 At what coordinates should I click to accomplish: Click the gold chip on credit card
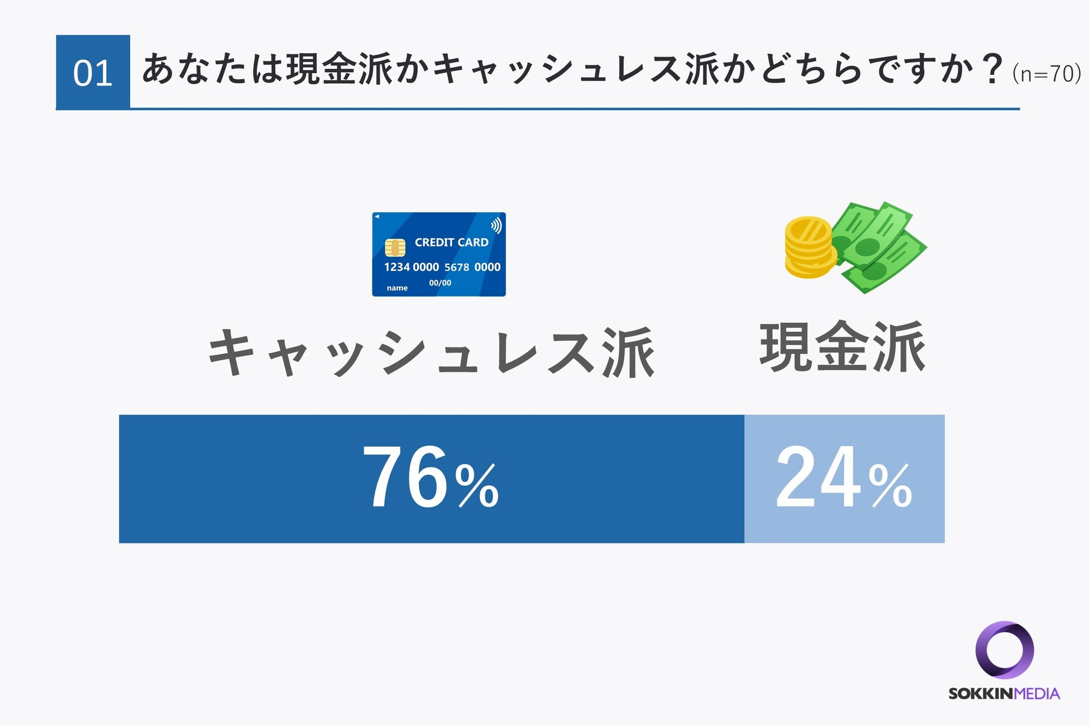395,247
